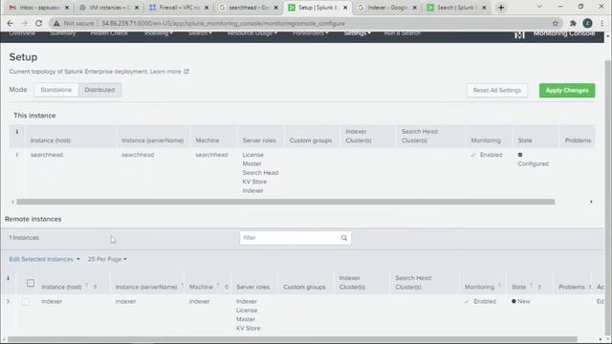Viewport: 612px width, 344px height.
Task: Sort remote instances by State column
Action: (x=539, y=287)
